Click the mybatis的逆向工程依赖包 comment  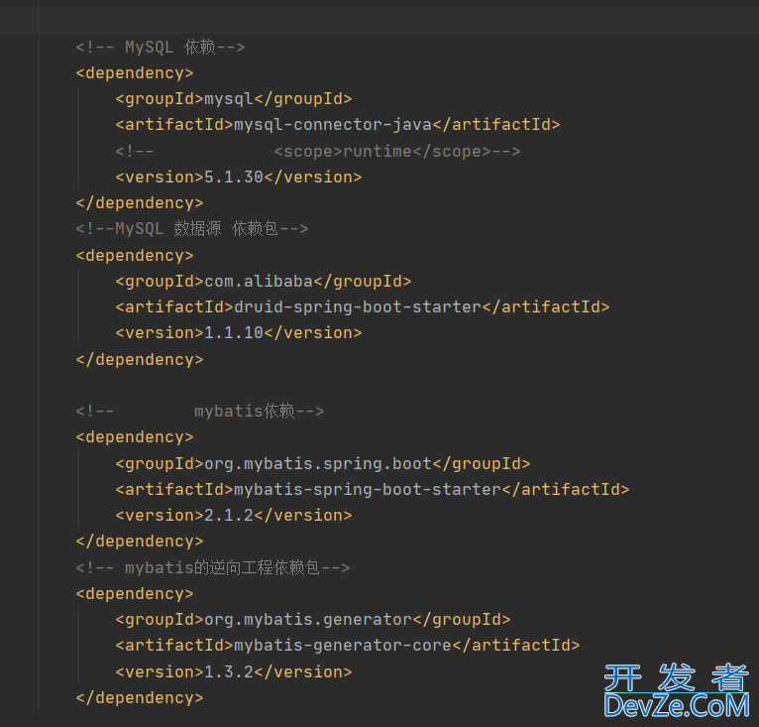click(x=212, y=567)
